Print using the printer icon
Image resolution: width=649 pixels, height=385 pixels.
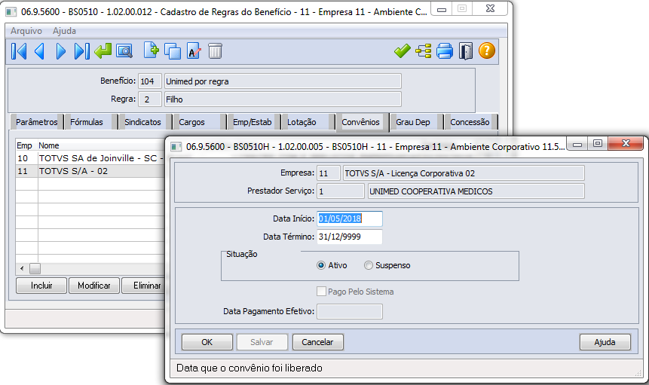coord(445,51)
